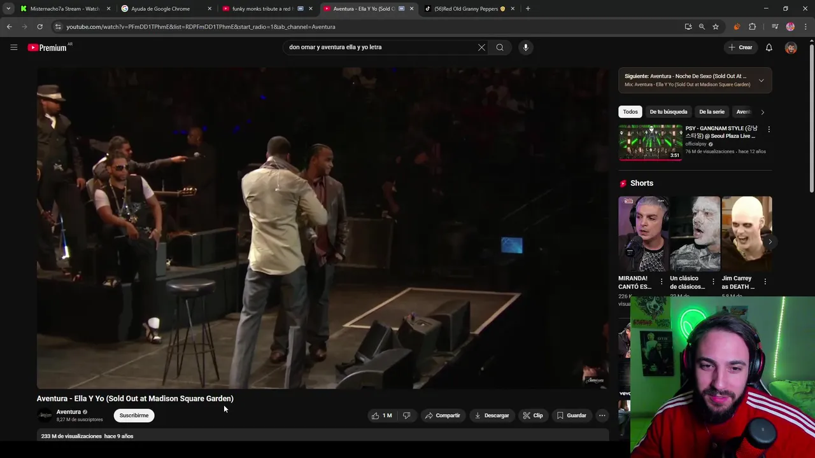Dislike the video with thumbs down

[406, 415]
